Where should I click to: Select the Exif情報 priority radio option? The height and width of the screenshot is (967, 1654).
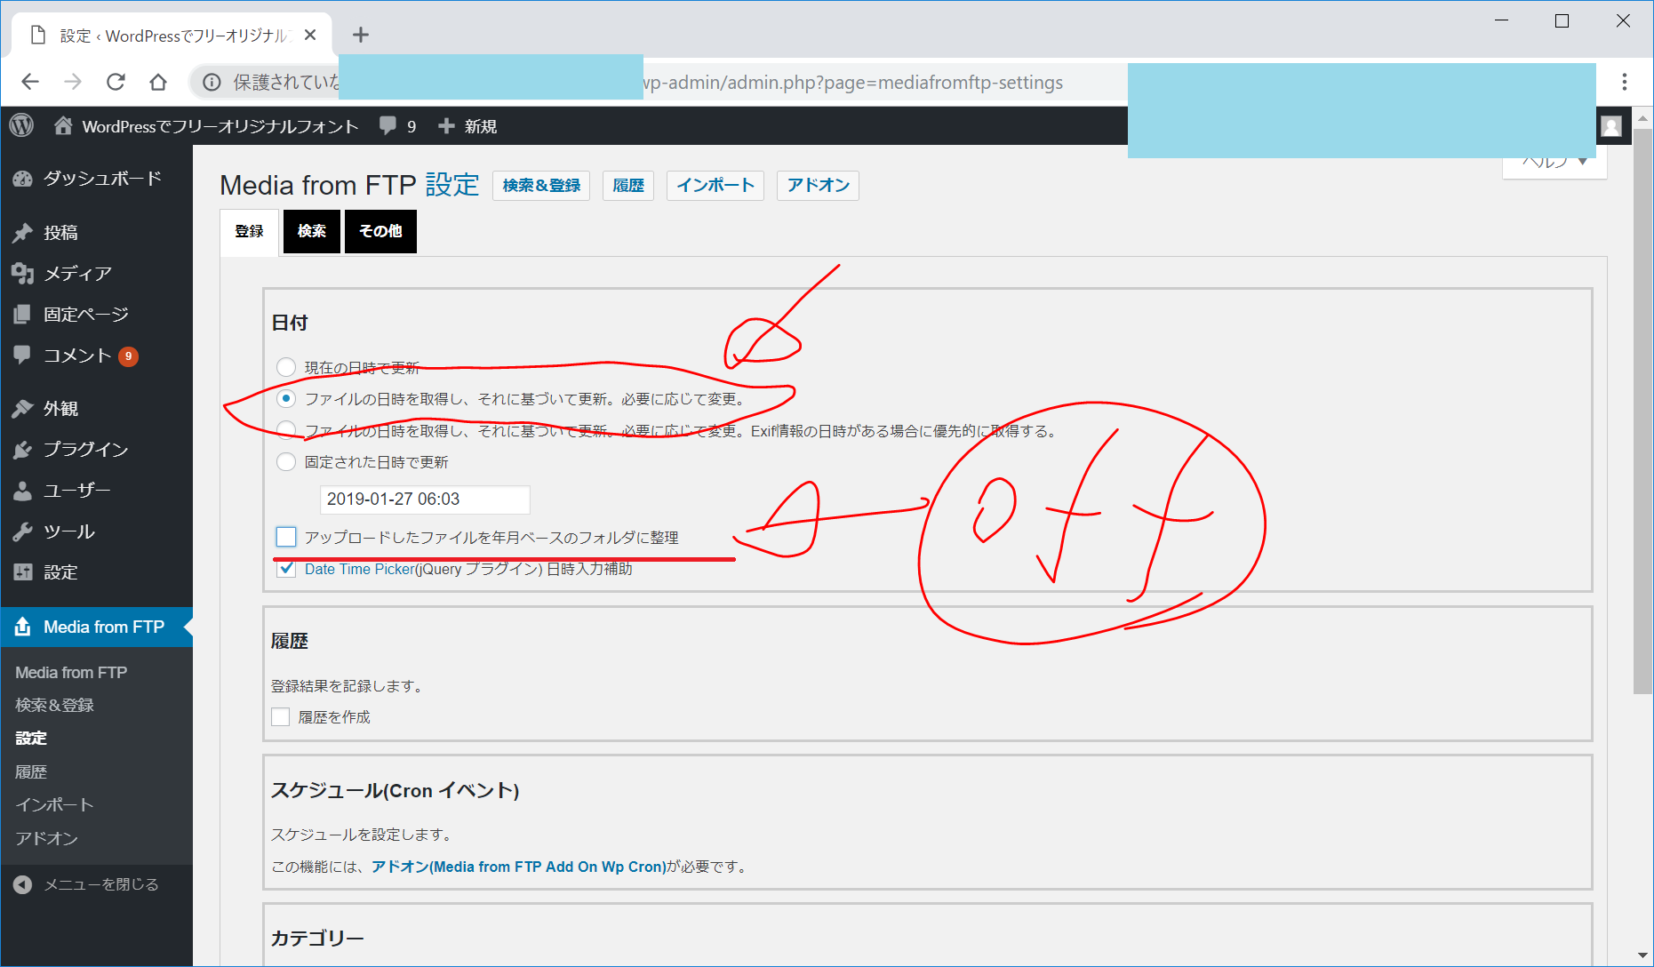pyautogui.click(x=286, y=430)
